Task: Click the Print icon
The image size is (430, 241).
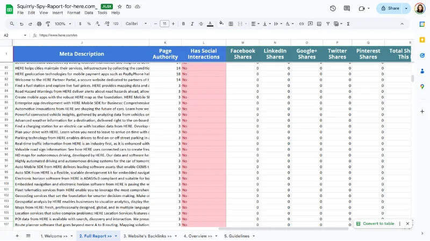Action: 40,24
